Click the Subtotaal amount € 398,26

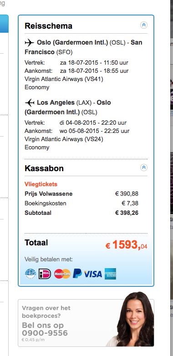pos(127,213)
